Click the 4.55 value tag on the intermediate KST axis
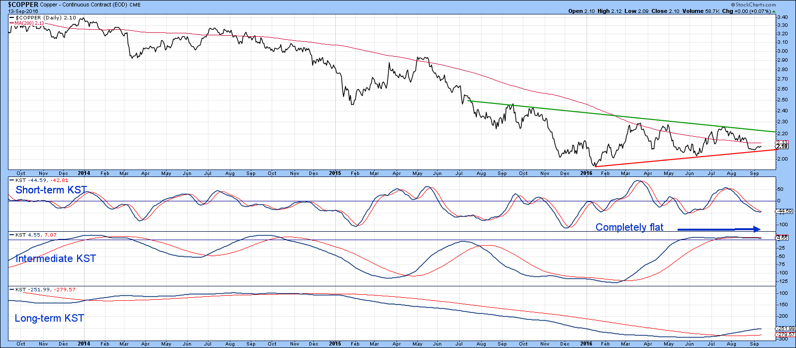This screenshot has height=348, width=796. pos(782,238)
